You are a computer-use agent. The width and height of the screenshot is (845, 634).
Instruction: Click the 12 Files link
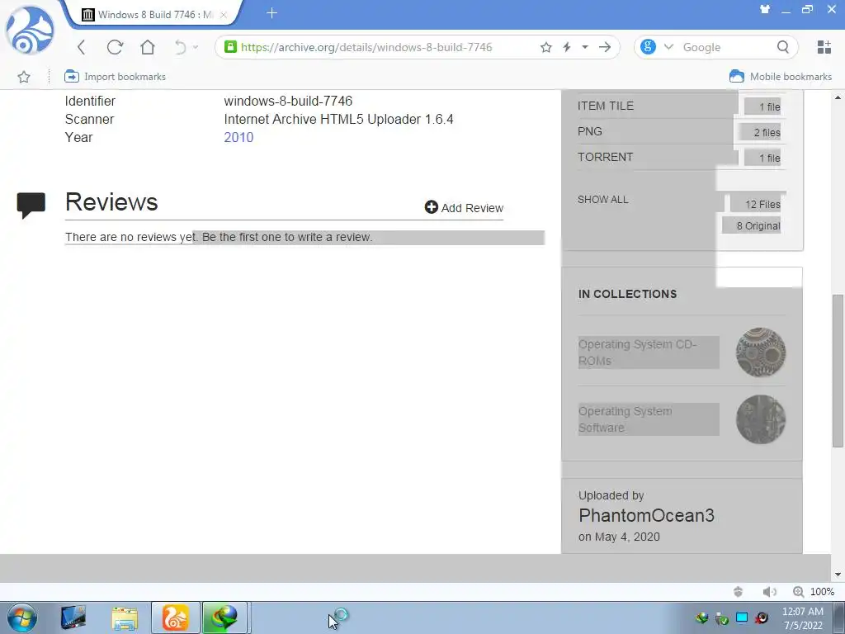pyautogui.click(x=762, y=205)
